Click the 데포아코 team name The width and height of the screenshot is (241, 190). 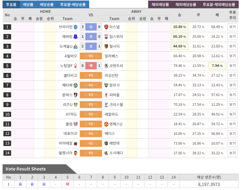pos(70,134)
